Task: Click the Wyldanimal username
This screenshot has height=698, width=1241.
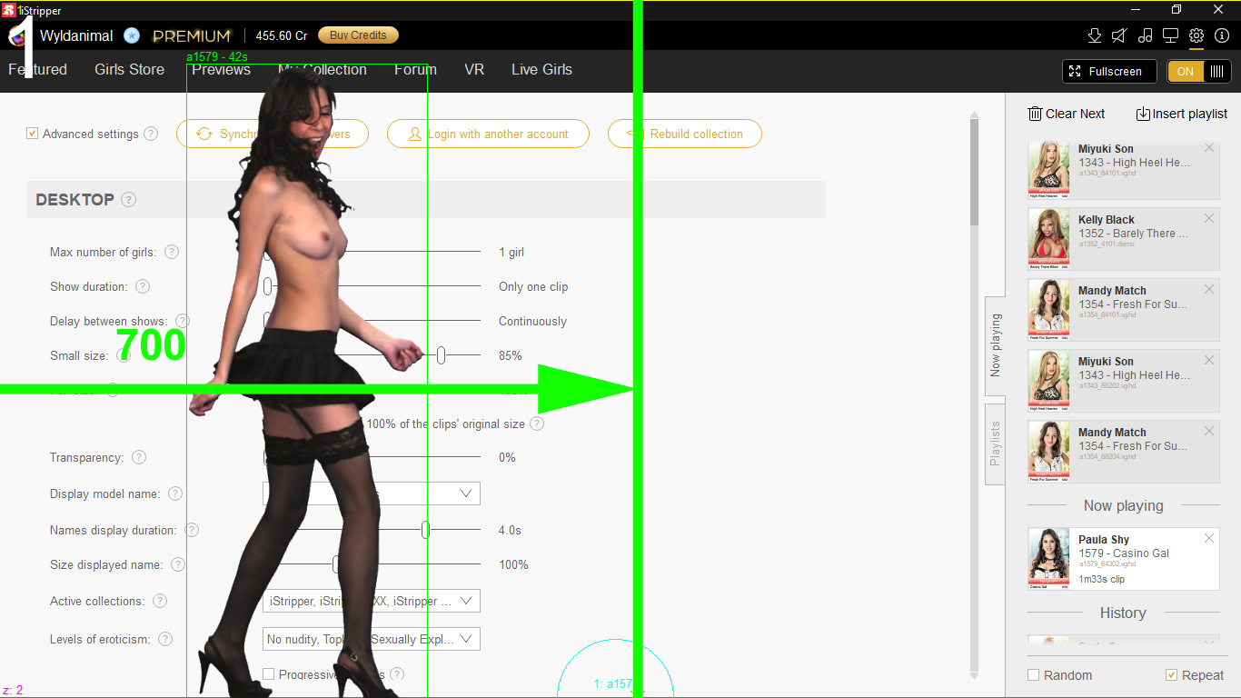Action: pos(76,36)
